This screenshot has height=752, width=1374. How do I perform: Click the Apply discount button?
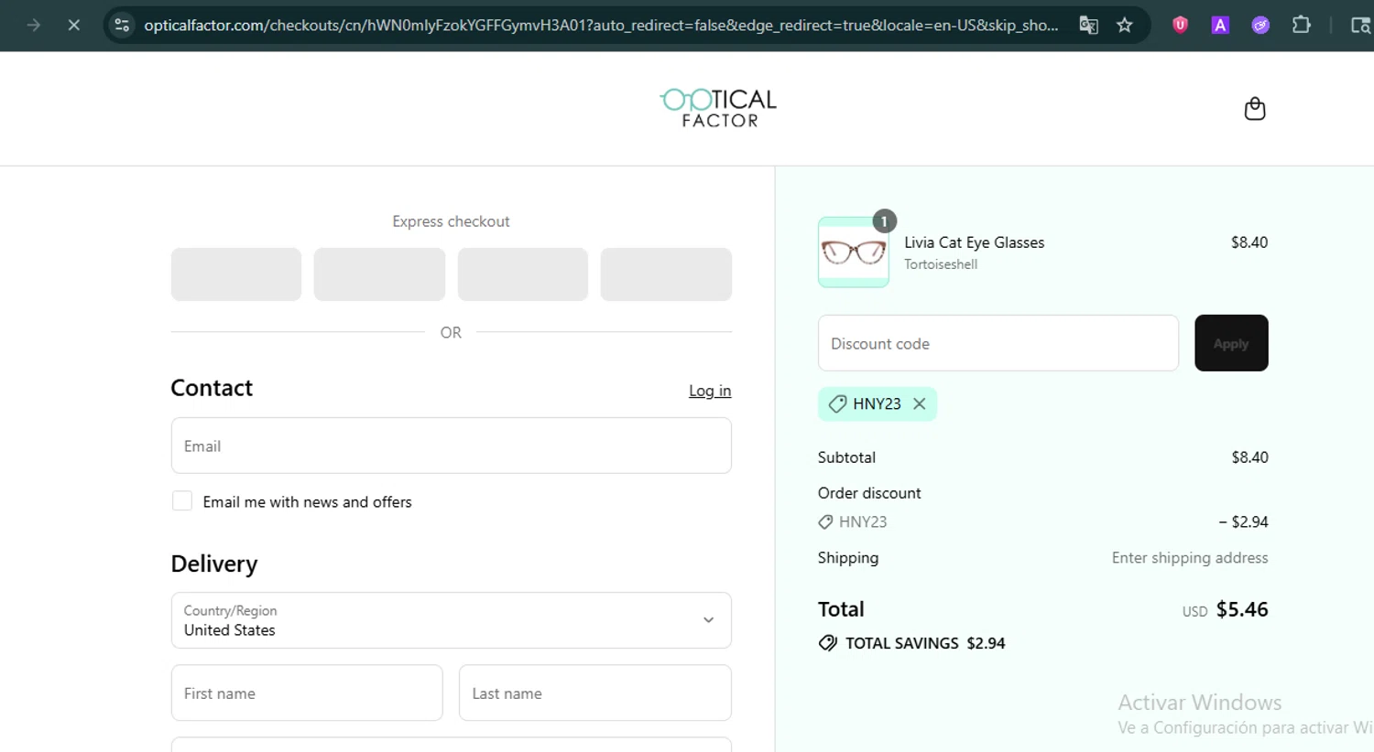1231,343
